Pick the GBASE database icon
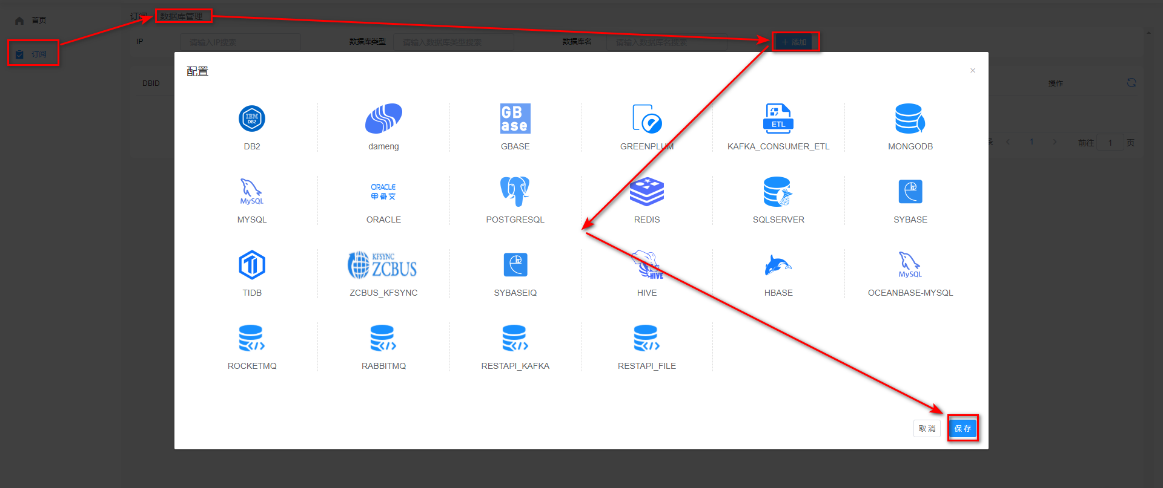This screenshot has width=1163, height=488. point(515,119)
